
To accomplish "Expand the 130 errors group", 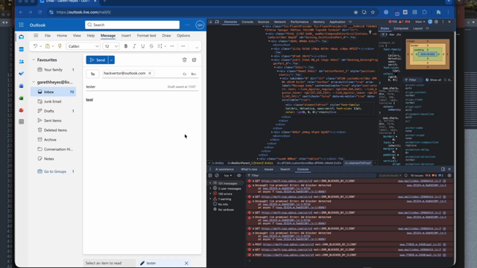I will tap(210, 194).
